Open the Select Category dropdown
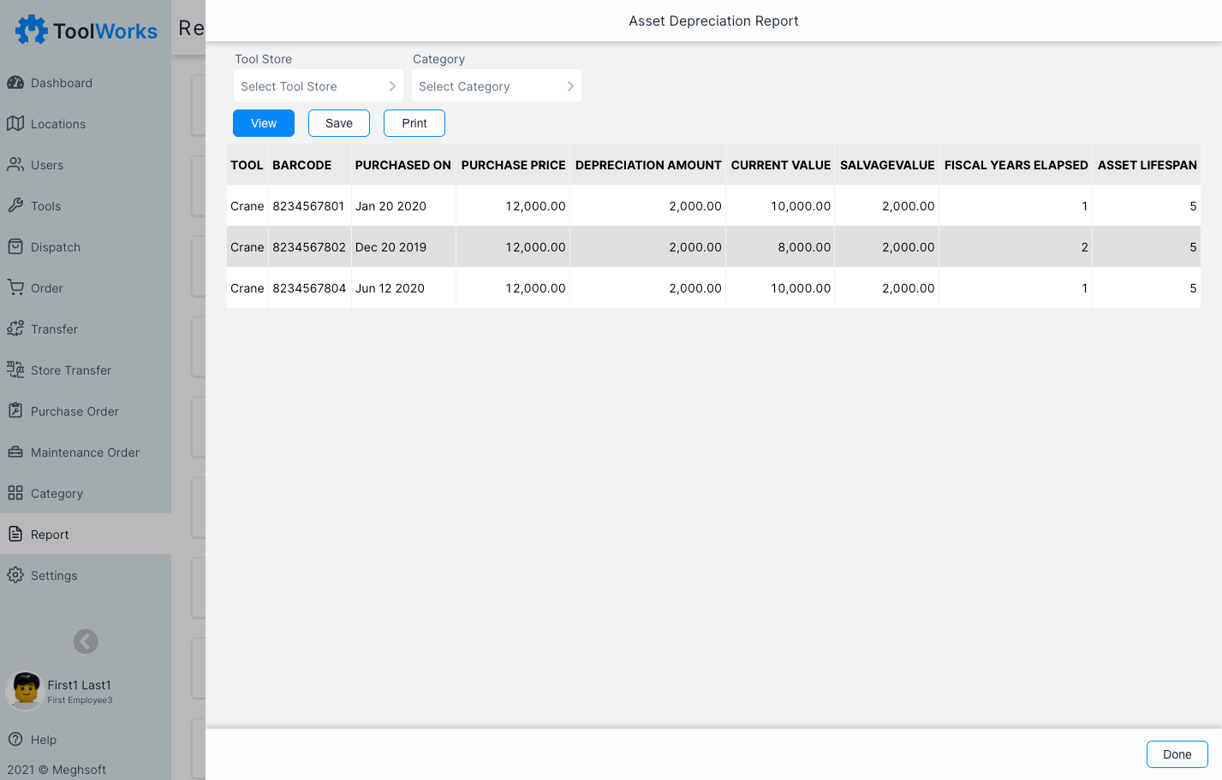 tap(496, 86)
